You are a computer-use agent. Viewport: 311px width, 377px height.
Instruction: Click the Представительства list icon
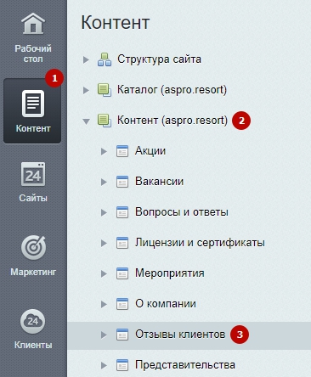pos(122,365)
